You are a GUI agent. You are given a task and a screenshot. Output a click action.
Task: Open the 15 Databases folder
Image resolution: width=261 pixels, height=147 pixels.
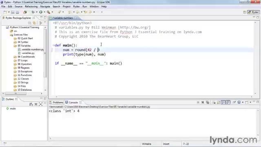coord(25,90)
